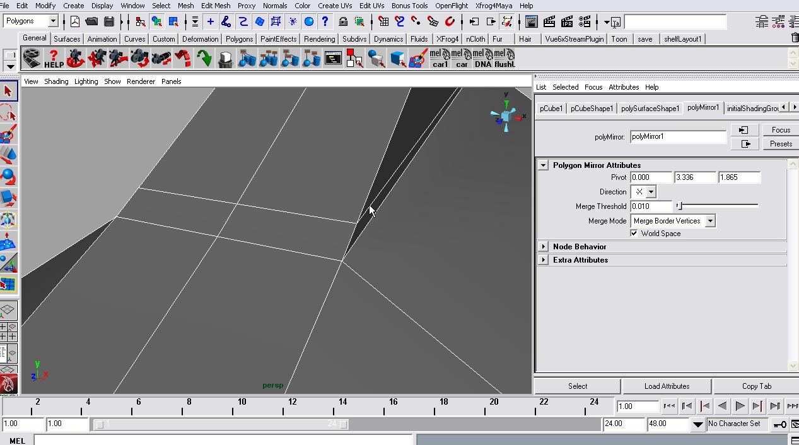Run the flushL MEL shelf script

tap(504, 59)
